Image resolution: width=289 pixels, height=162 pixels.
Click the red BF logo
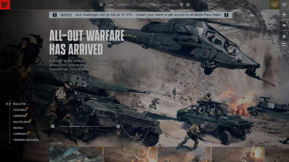(x=5, y=5)
